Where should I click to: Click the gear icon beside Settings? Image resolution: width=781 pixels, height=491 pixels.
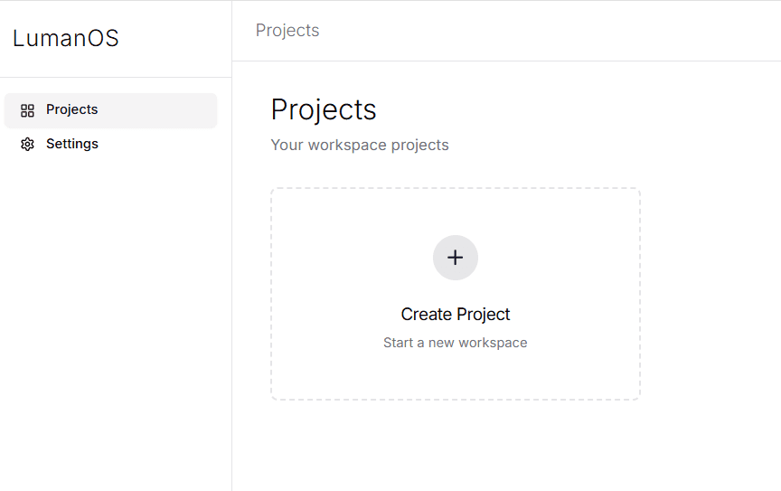pos(27,145)
